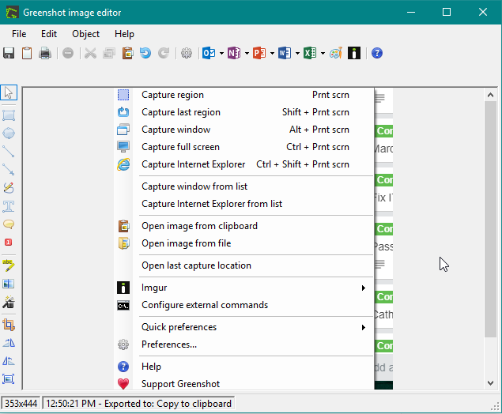Click 'Open image from file' in the captured image

pyautogui.click(x=187, y=243)
